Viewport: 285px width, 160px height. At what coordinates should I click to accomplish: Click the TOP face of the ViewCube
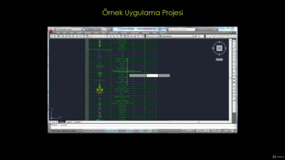click(x=220, y=48)
